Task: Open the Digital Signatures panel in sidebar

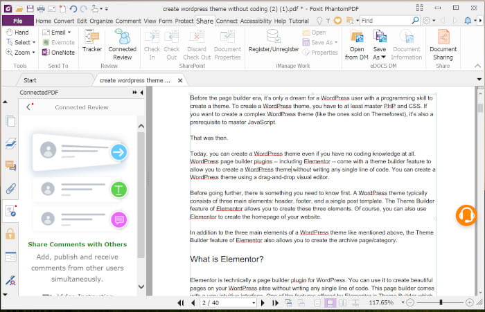Action: 11,280
